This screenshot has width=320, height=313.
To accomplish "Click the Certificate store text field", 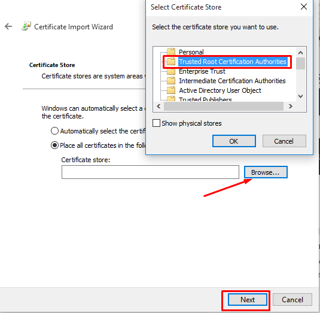I will pos(150,172).
